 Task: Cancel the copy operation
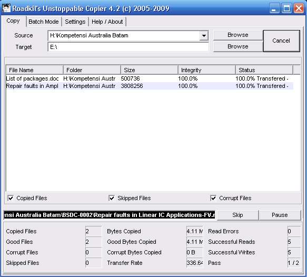click(x=281, y=41)
